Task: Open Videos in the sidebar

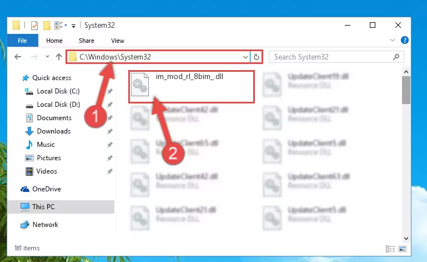Action: coord(47,171)
